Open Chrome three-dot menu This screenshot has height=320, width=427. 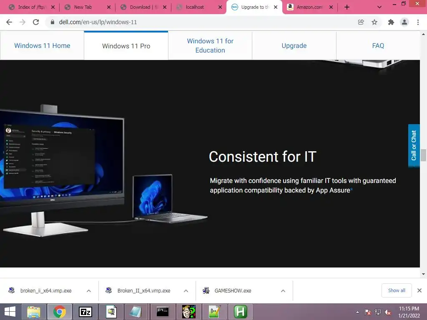[418, 22]
